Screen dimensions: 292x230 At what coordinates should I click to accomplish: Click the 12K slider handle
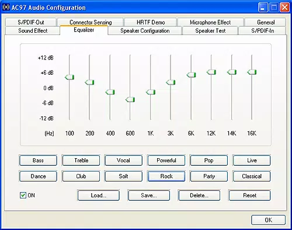pos(211,72)
